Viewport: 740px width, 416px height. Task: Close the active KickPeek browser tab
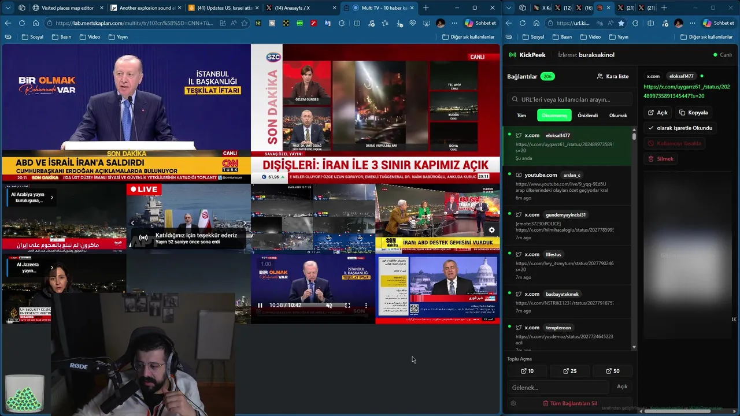point(608,8)
